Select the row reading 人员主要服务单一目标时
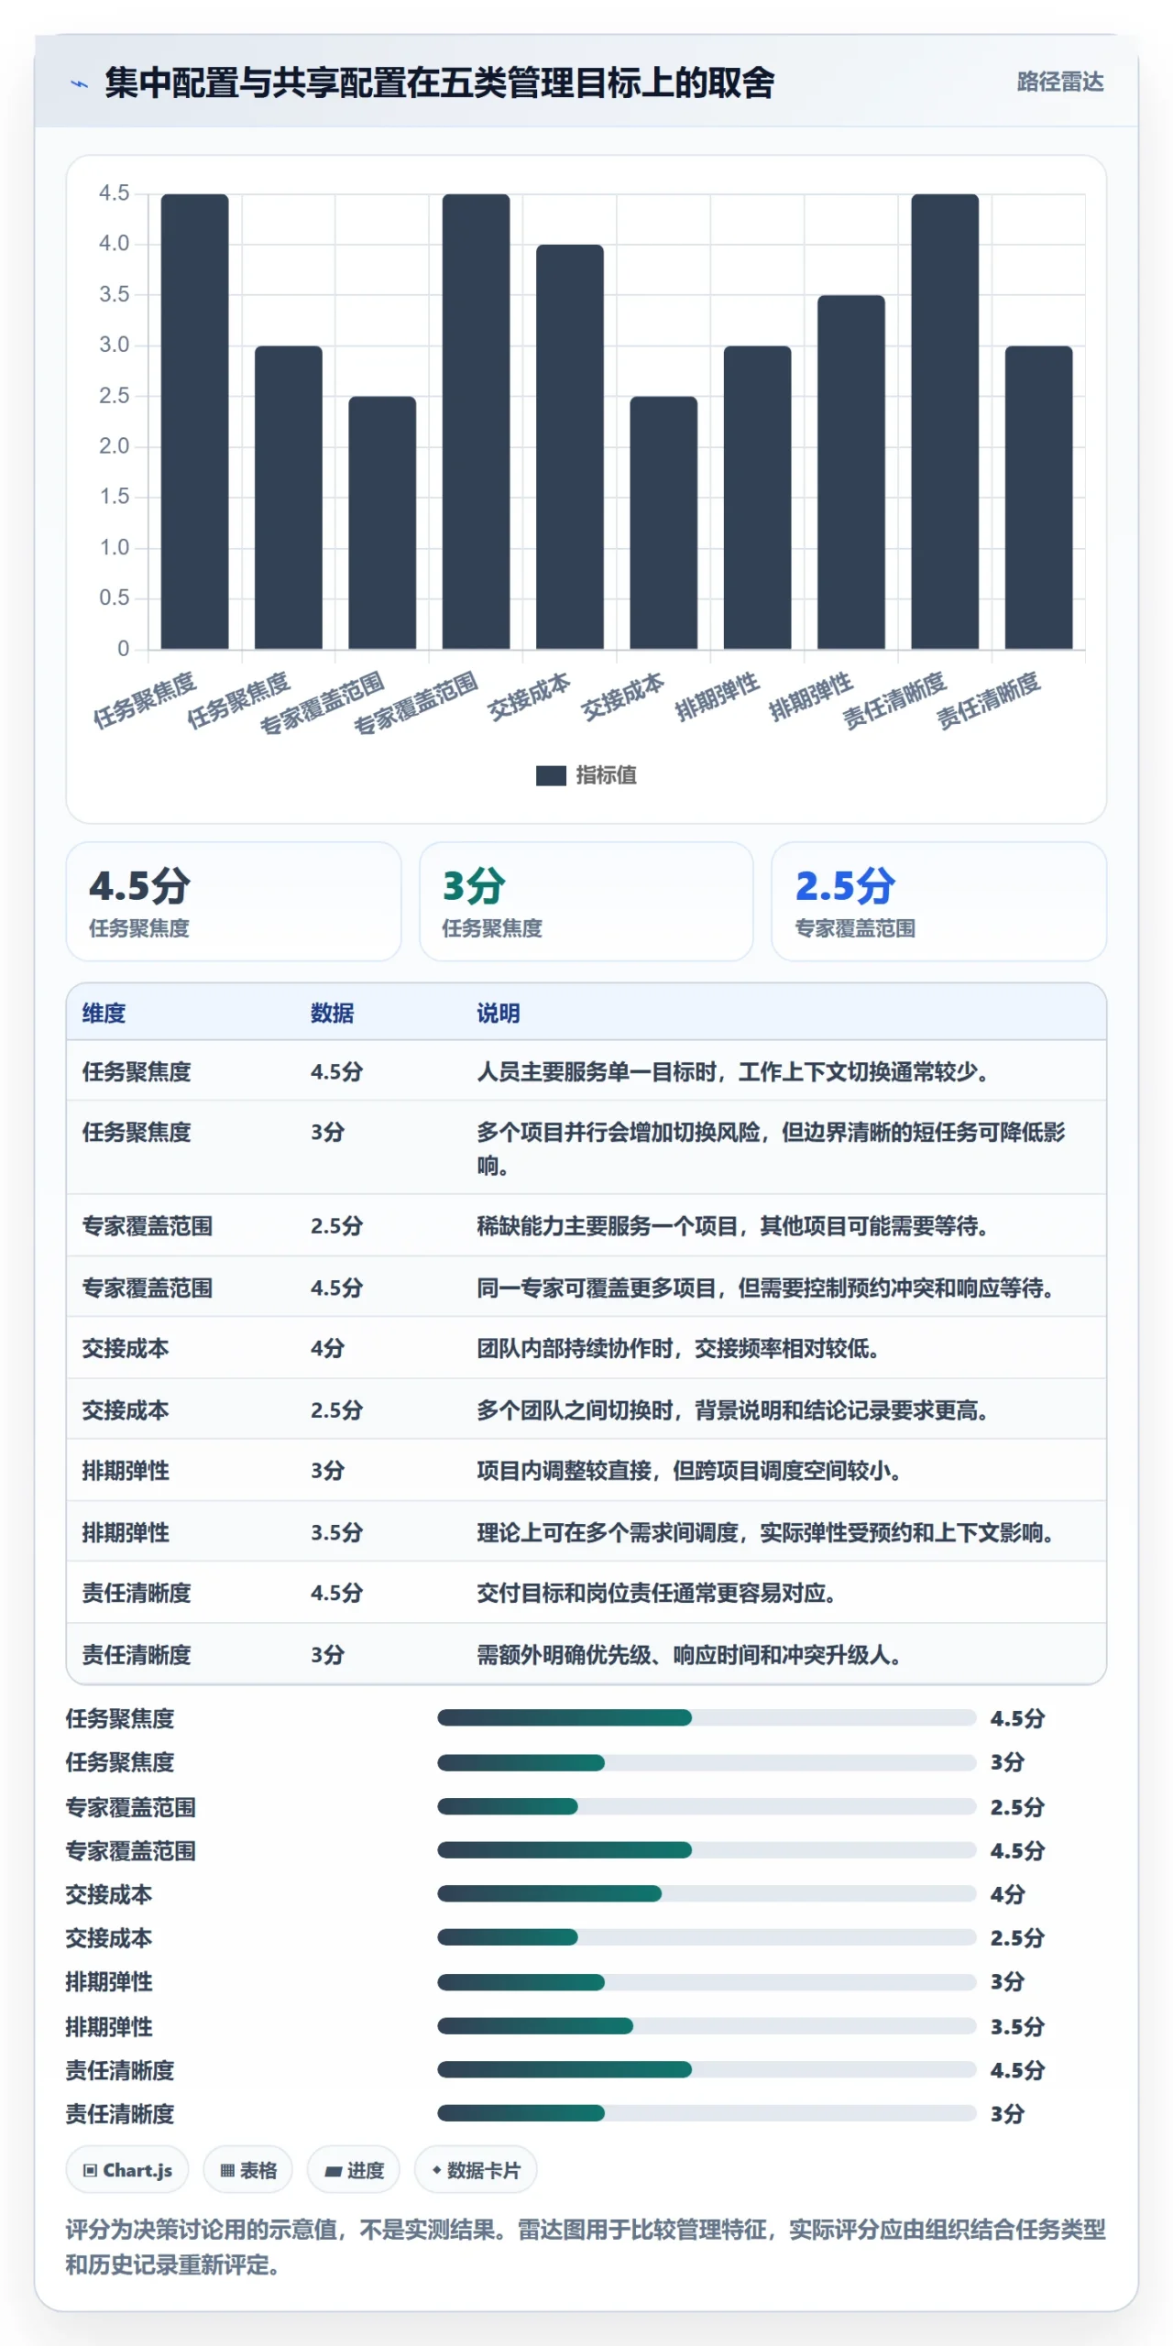The image size is (1173, 2346). point(586,1071)
